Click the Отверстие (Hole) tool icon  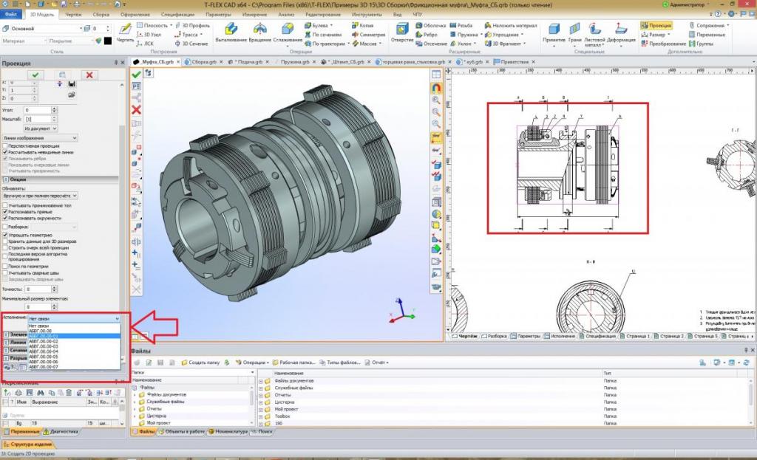[404, 30]
